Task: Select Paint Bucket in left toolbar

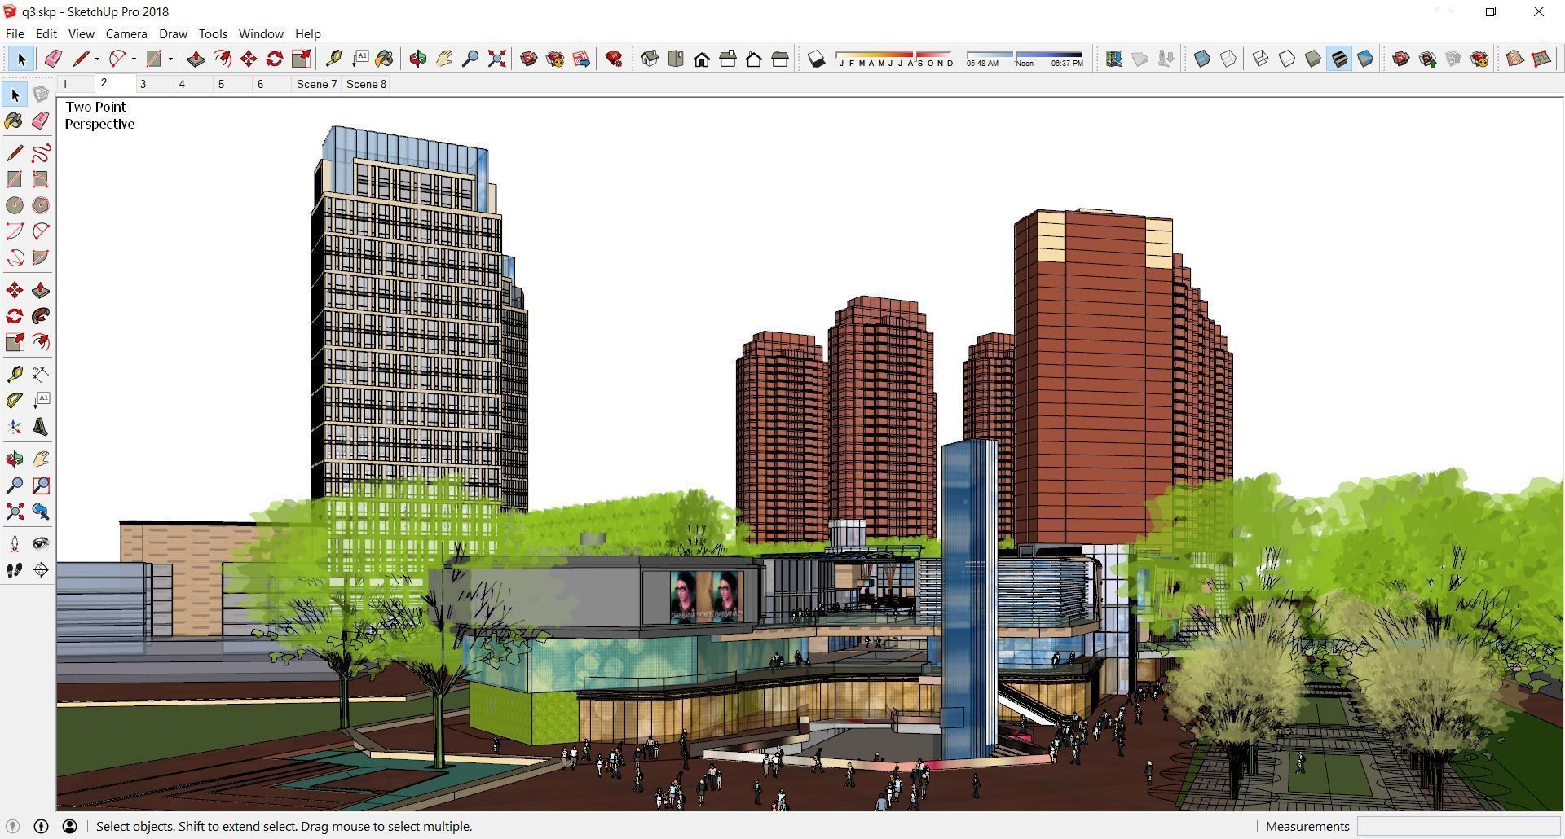Action: 15,121
